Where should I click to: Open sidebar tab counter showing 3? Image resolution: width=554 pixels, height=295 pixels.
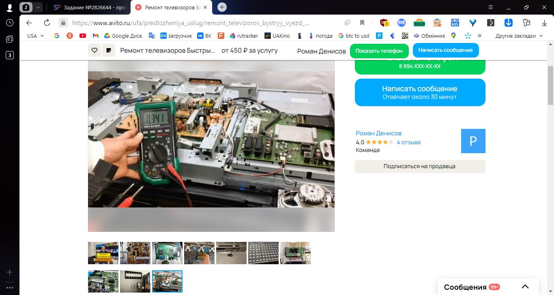point(10,55)
